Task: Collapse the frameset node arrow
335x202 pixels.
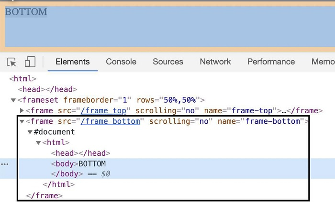Action: click(x=13, y=100)
